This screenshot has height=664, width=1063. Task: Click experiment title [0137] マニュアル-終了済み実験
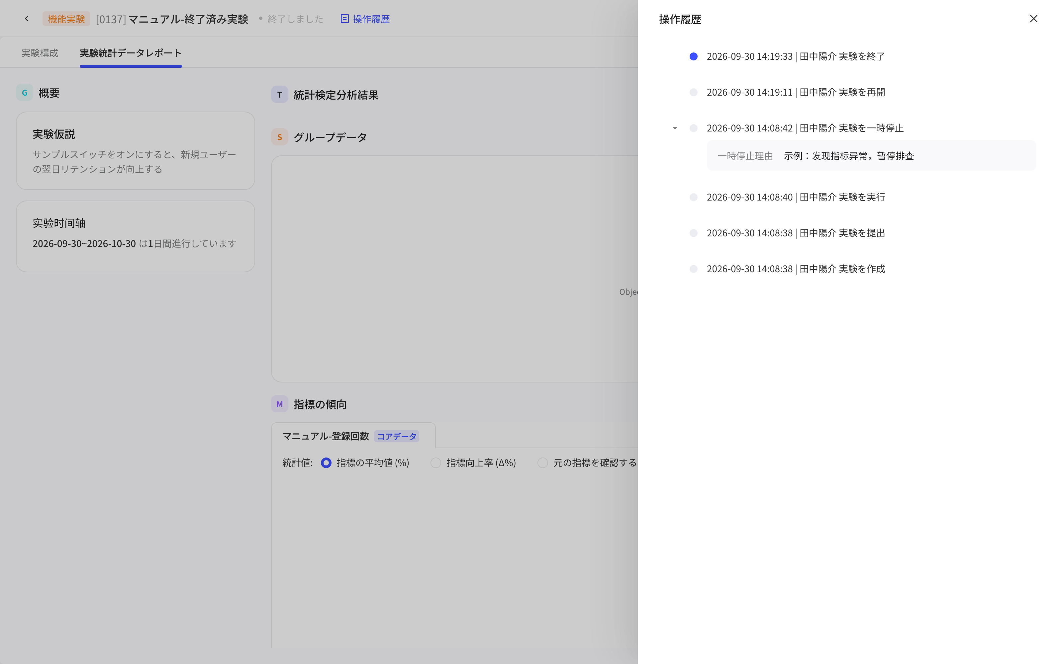point(172,19)
